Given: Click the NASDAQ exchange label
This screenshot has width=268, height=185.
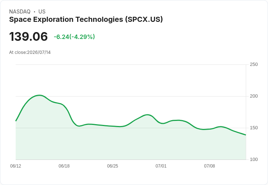Looking at the screenshot, I should coord(20,12).
